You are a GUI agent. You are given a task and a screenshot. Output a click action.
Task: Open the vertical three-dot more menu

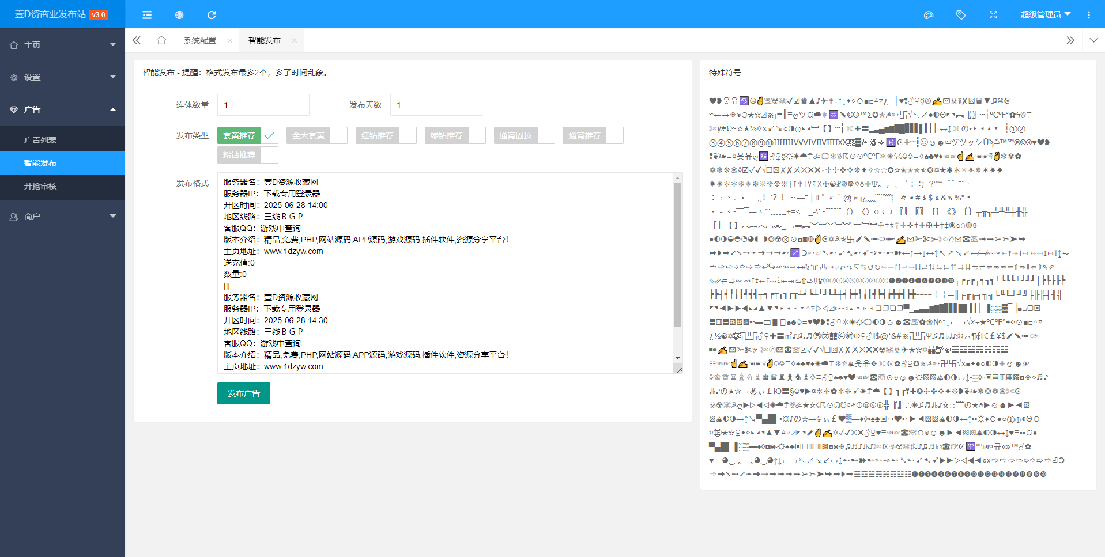1088,15
